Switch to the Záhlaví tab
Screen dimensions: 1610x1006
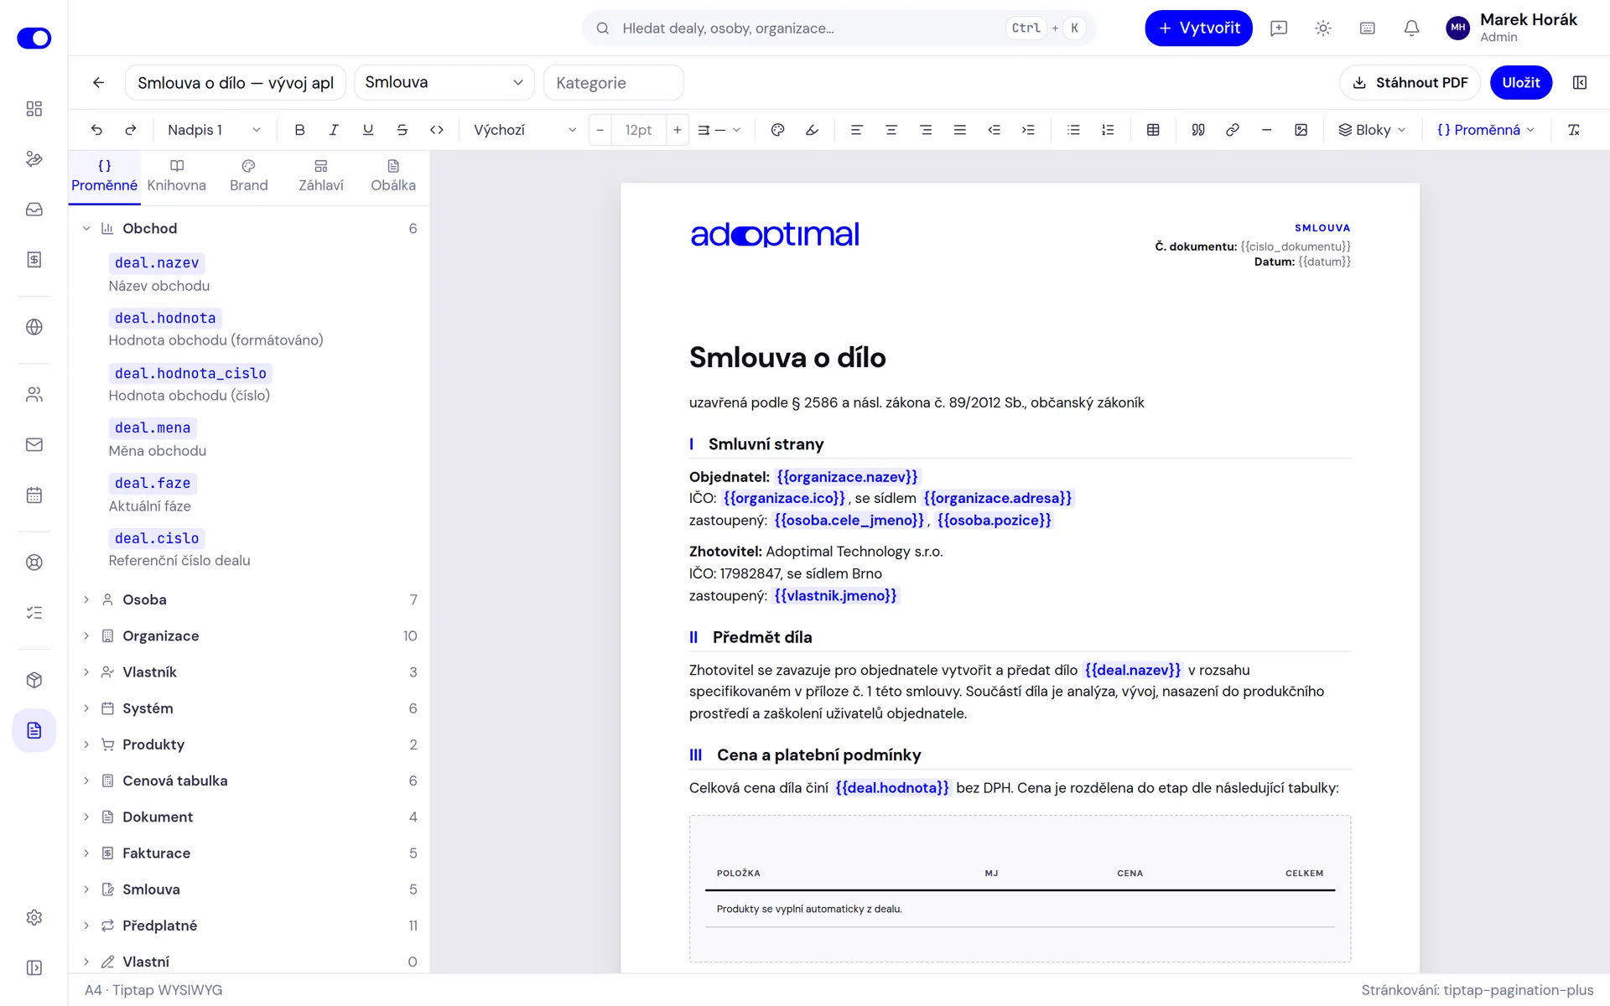click(321, 176)
